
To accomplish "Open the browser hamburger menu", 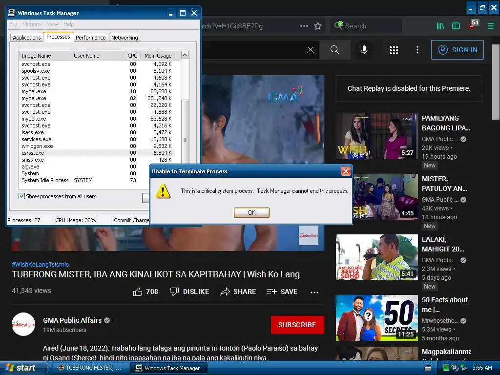I will coord(490,26).
